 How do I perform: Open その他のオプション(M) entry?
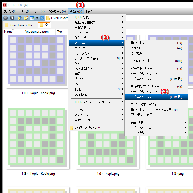(97, 128)
